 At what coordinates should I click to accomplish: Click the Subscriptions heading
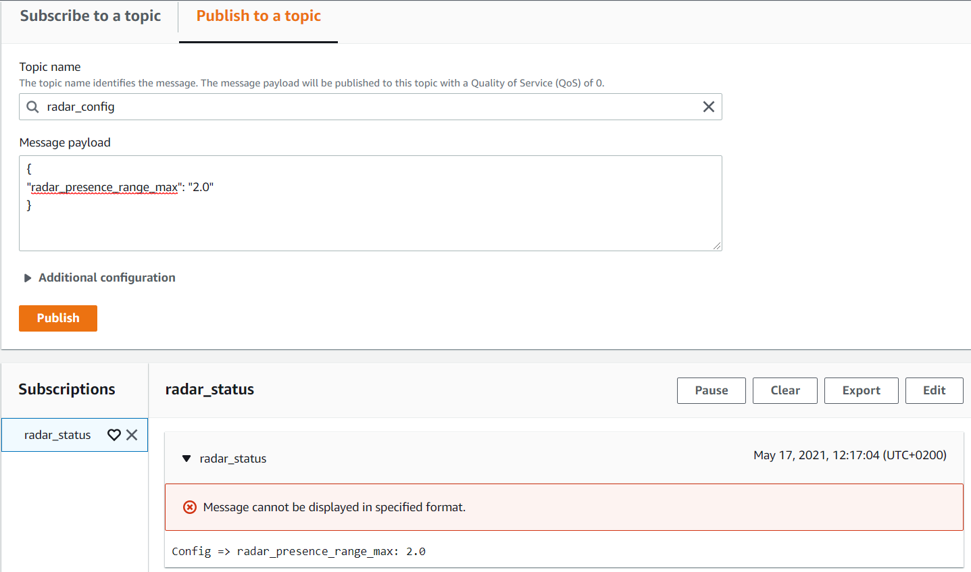click(x=67, y=390)
